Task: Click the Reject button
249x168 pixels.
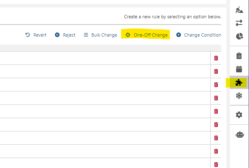Action: [65, 35]
